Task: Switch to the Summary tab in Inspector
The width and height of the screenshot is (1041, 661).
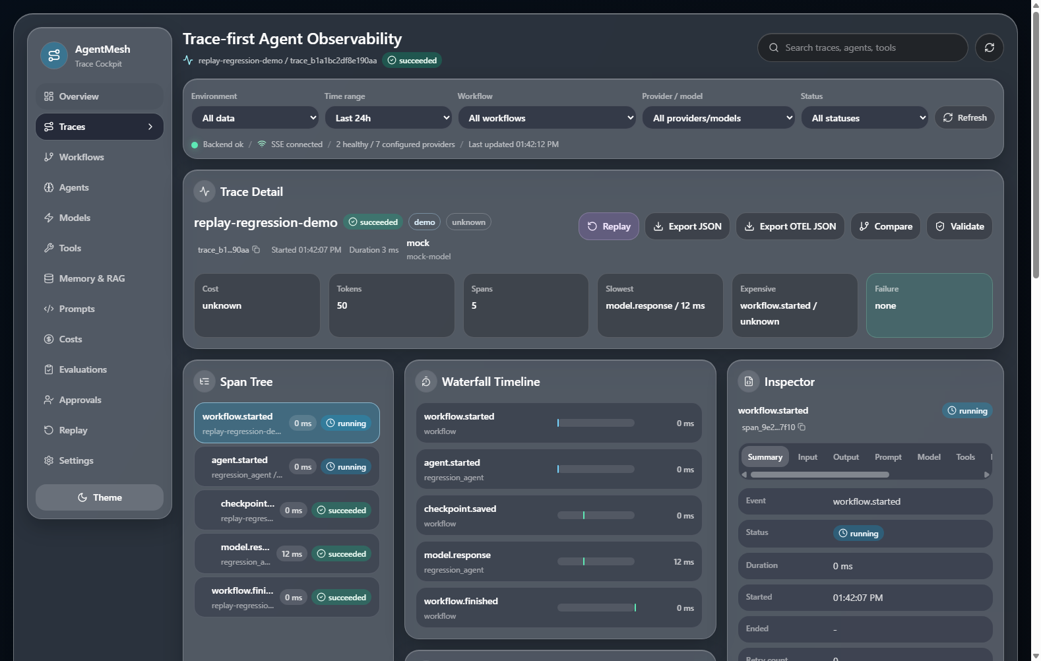Action: 765,456
